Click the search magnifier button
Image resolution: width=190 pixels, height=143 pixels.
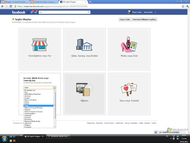(89, 12)
